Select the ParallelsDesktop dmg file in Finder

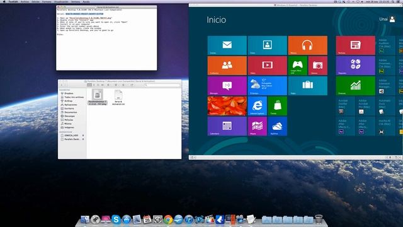click(x=98, y=97)
